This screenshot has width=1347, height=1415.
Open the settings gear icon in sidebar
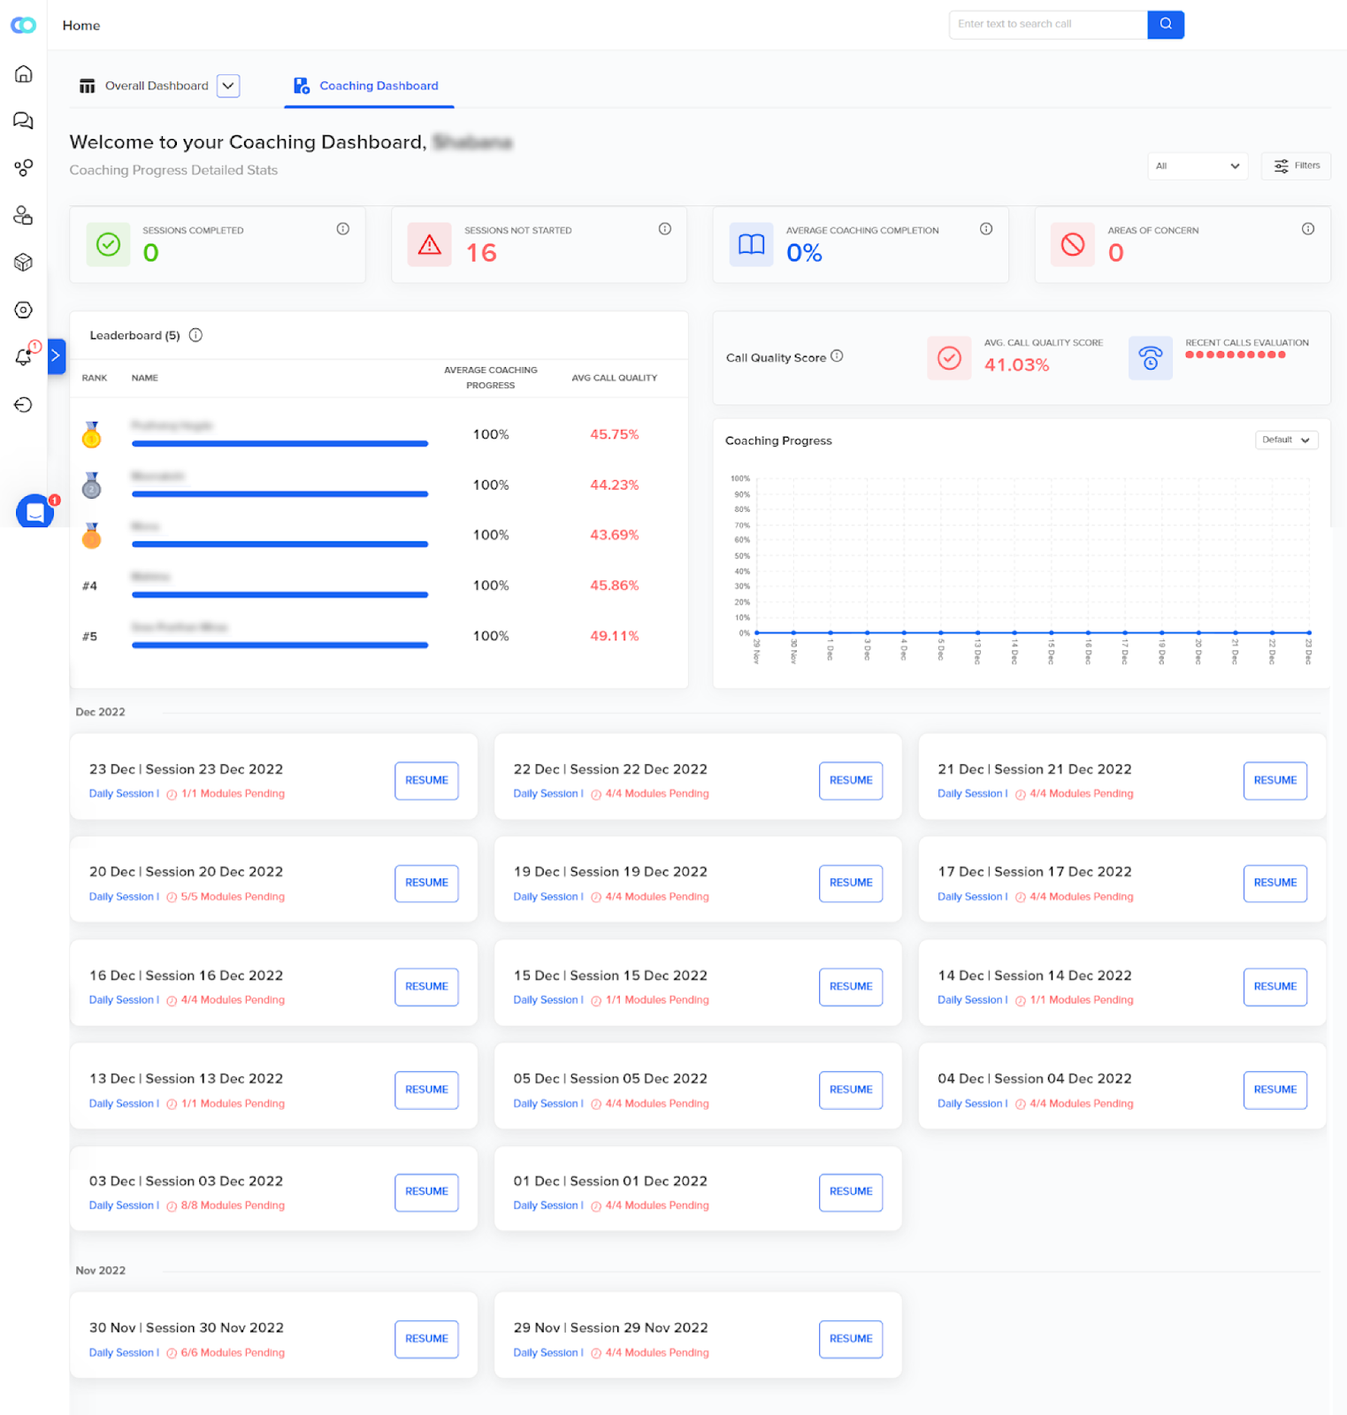click(24, 310)
